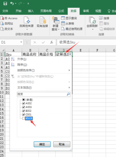
Task: Switch to the 审阅 ribbon tab
Action: pos(86,11)
